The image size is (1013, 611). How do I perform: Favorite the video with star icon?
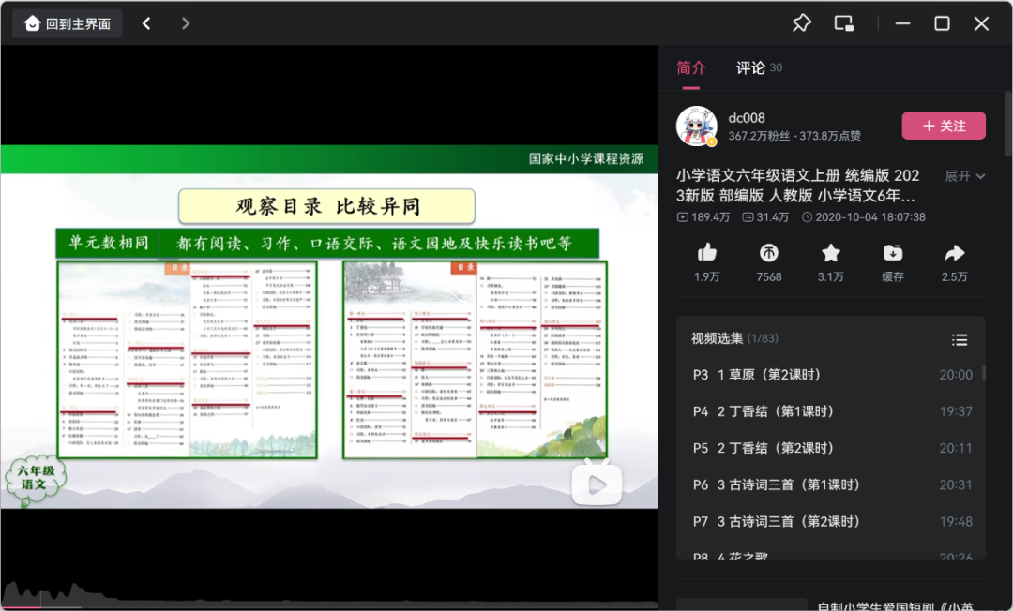(830, 253)
